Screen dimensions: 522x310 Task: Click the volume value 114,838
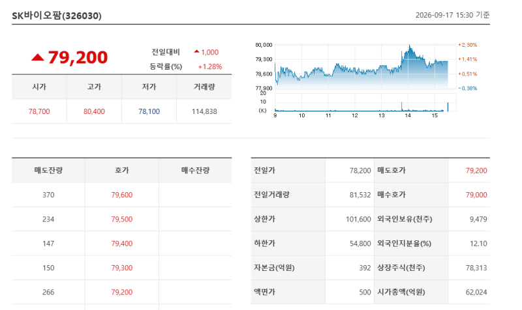(204, 111)
